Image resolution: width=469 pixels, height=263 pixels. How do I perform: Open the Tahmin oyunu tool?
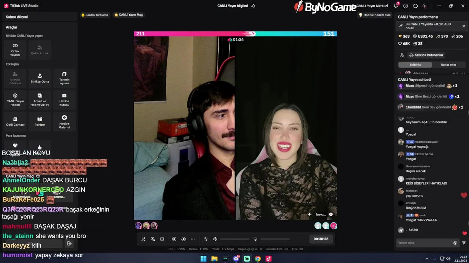coord(64,78)
